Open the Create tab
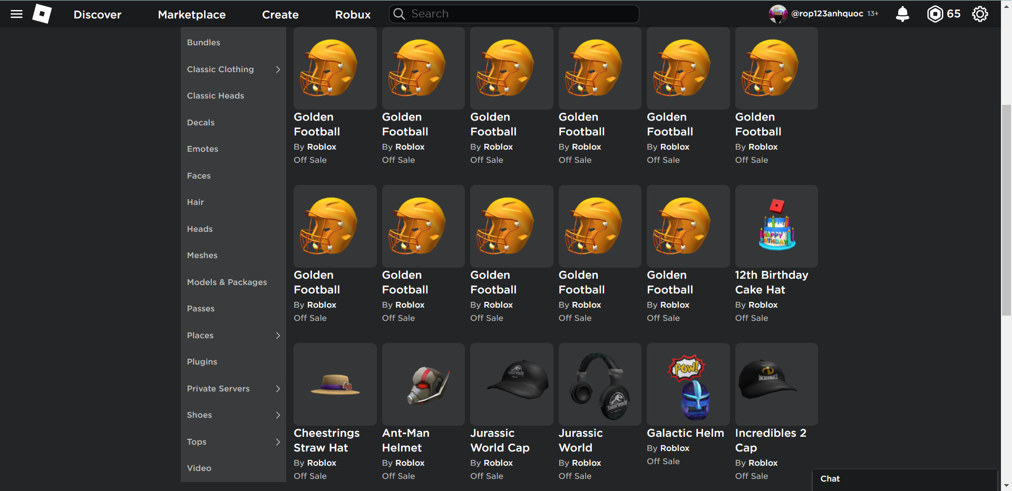Viewport: 1012px width, 491px height. pyautogui.click(x=280, y=15)
